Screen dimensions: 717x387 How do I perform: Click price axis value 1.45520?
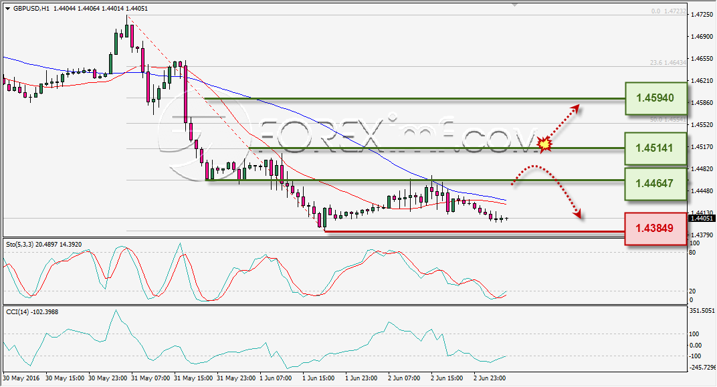tap(702, 124)
